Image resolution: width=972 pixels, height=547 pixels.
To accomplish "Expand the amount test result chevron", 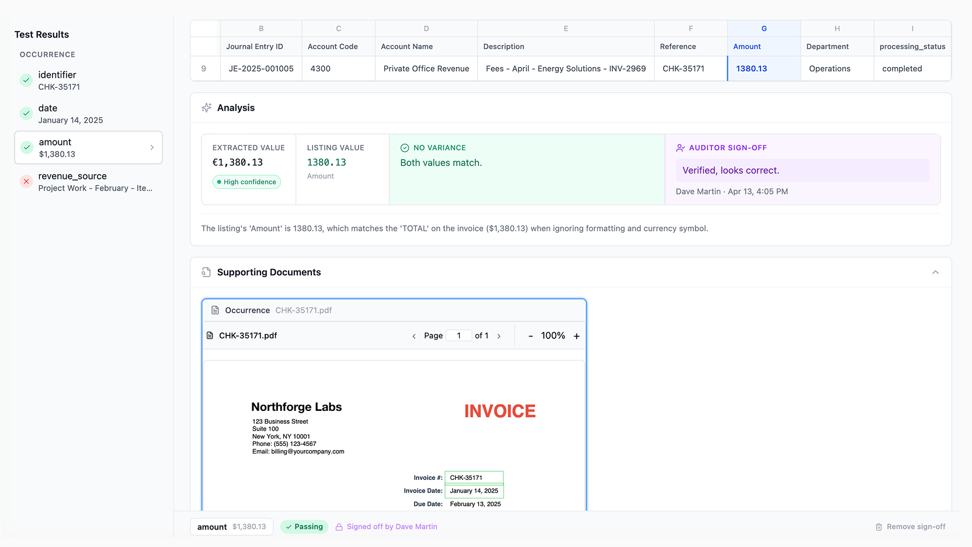I will coord(152,147).
